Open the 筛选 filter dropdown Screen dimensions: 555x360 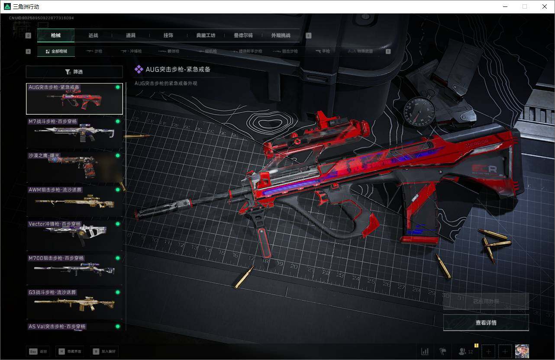coord(74,72)
